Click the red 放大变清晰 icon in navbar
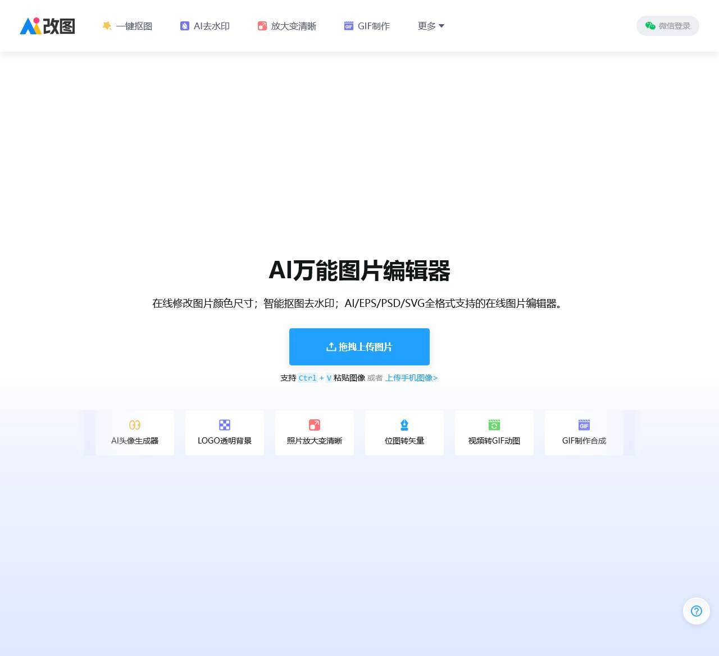Viewport: 719px width, 656px height. (262, 25)
